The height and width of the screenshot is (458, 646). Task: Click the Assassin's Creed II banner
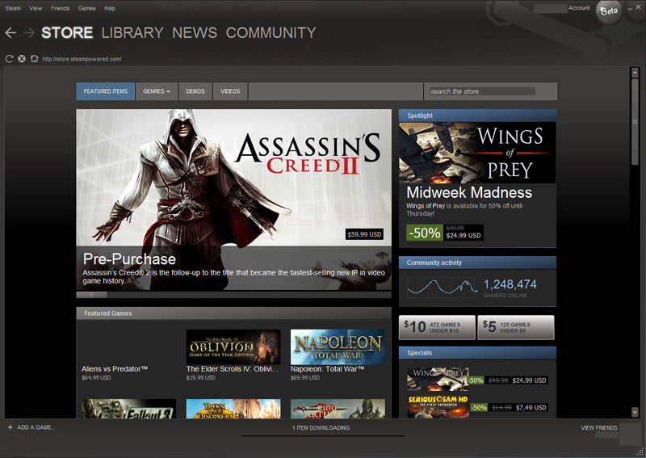pyautogui.click(x=233, y=200)
